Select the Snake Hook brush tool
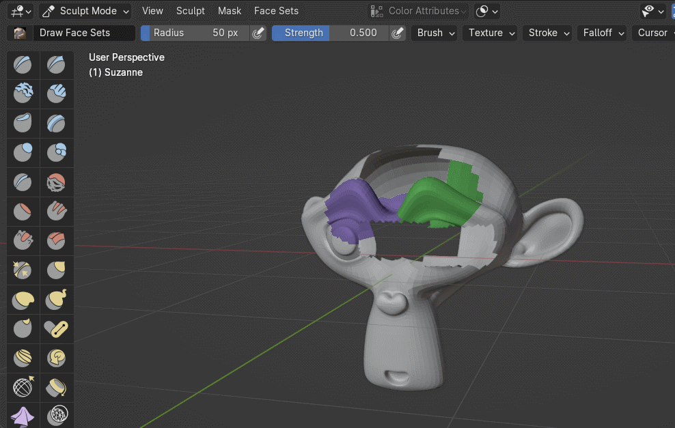The width and height of the screenshot is (675, 428). pos(57,300)
